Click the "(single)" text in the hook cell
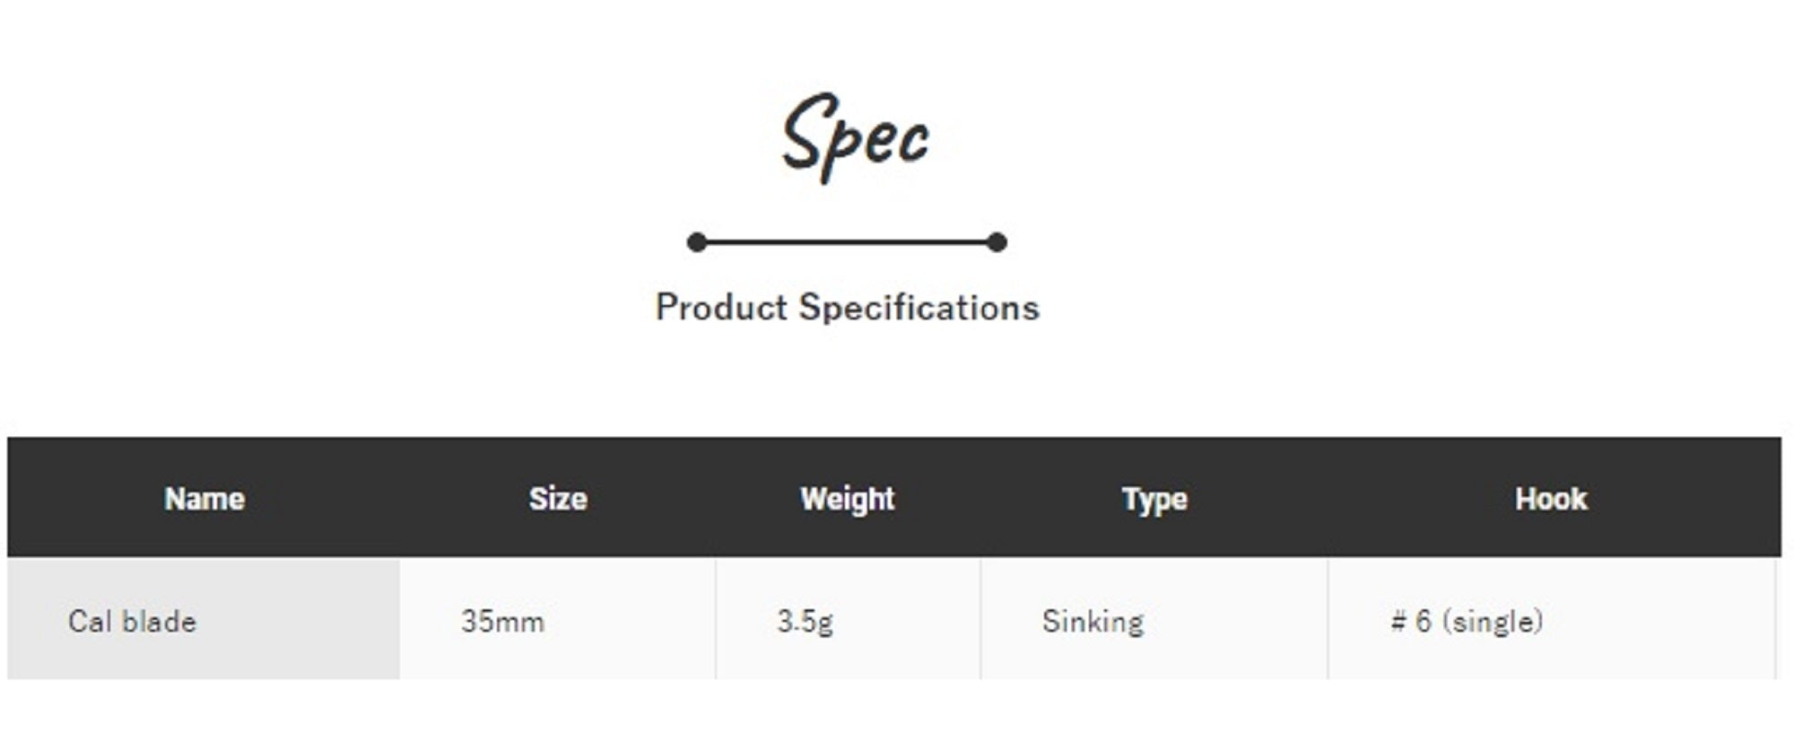The image size is (1794, 742). point(1493,622)
